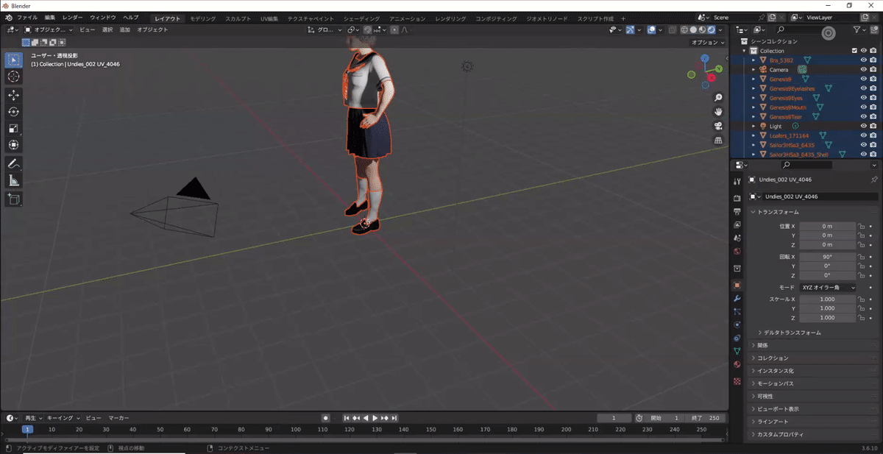Click the current frame marker at 1
The image size is (883, 454).
[27, 429]
